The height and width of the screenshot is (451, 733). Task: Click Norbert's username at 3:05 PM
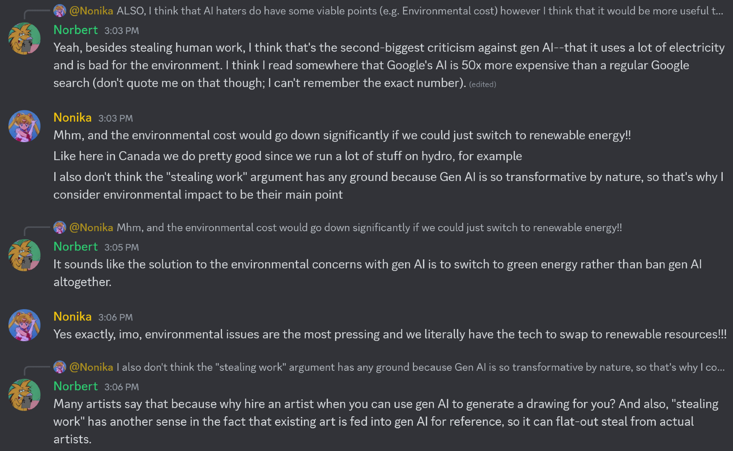(76, 247)
